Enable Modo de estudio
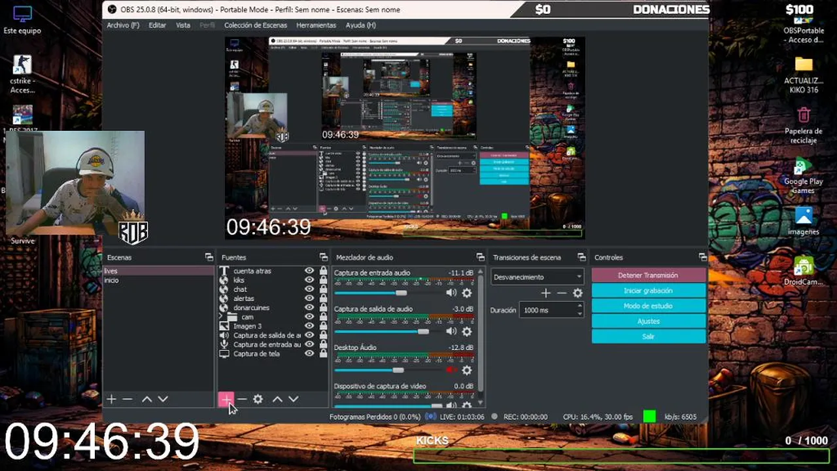The height and width of the screenshot is (471, 837). click(x=649, y=306)
